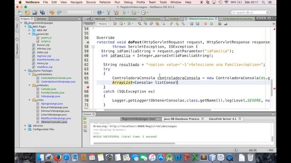This screenshot has height=163, width=291.
Task: Expand the WEB-INF folder
Action: tap(29, 30)
